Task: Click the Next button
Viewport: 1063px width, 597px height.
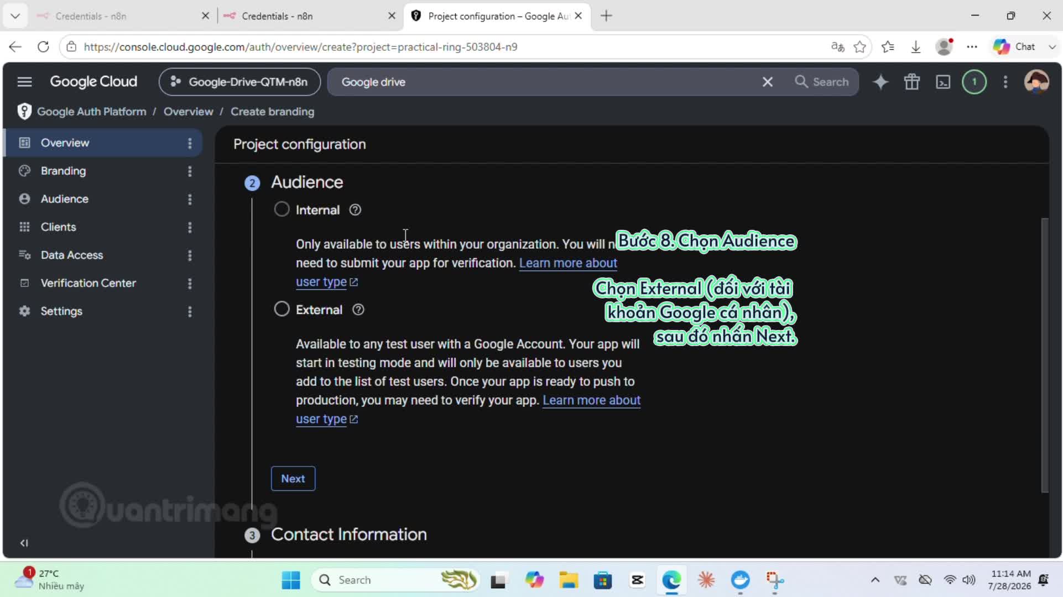Action: tap(293, 479)
